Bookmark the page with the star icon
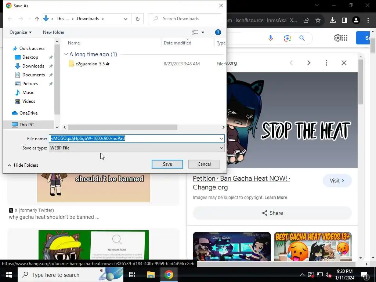The width and height of the screenshot is (376, 282). click(318, 21)
